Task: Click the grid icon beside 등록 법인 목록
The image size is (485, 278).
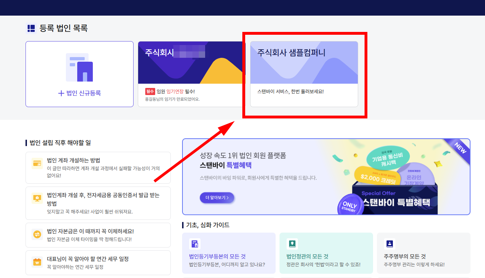Action: (30, 28)
